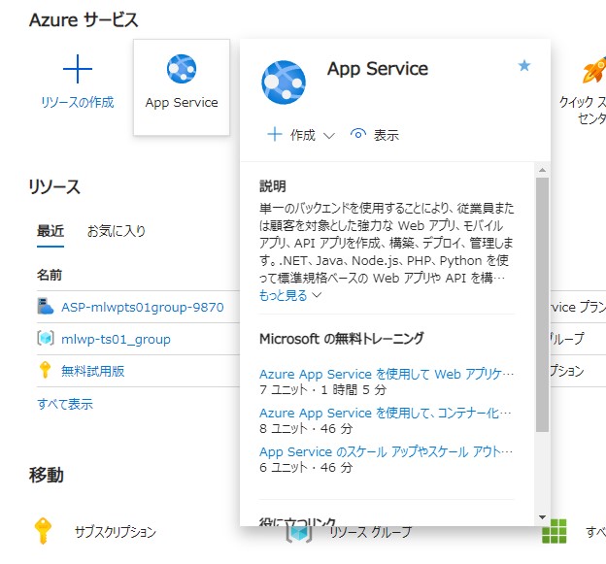Click the large App Service popup icon
This screenshot has width=606, height=564.
[284, 83]
